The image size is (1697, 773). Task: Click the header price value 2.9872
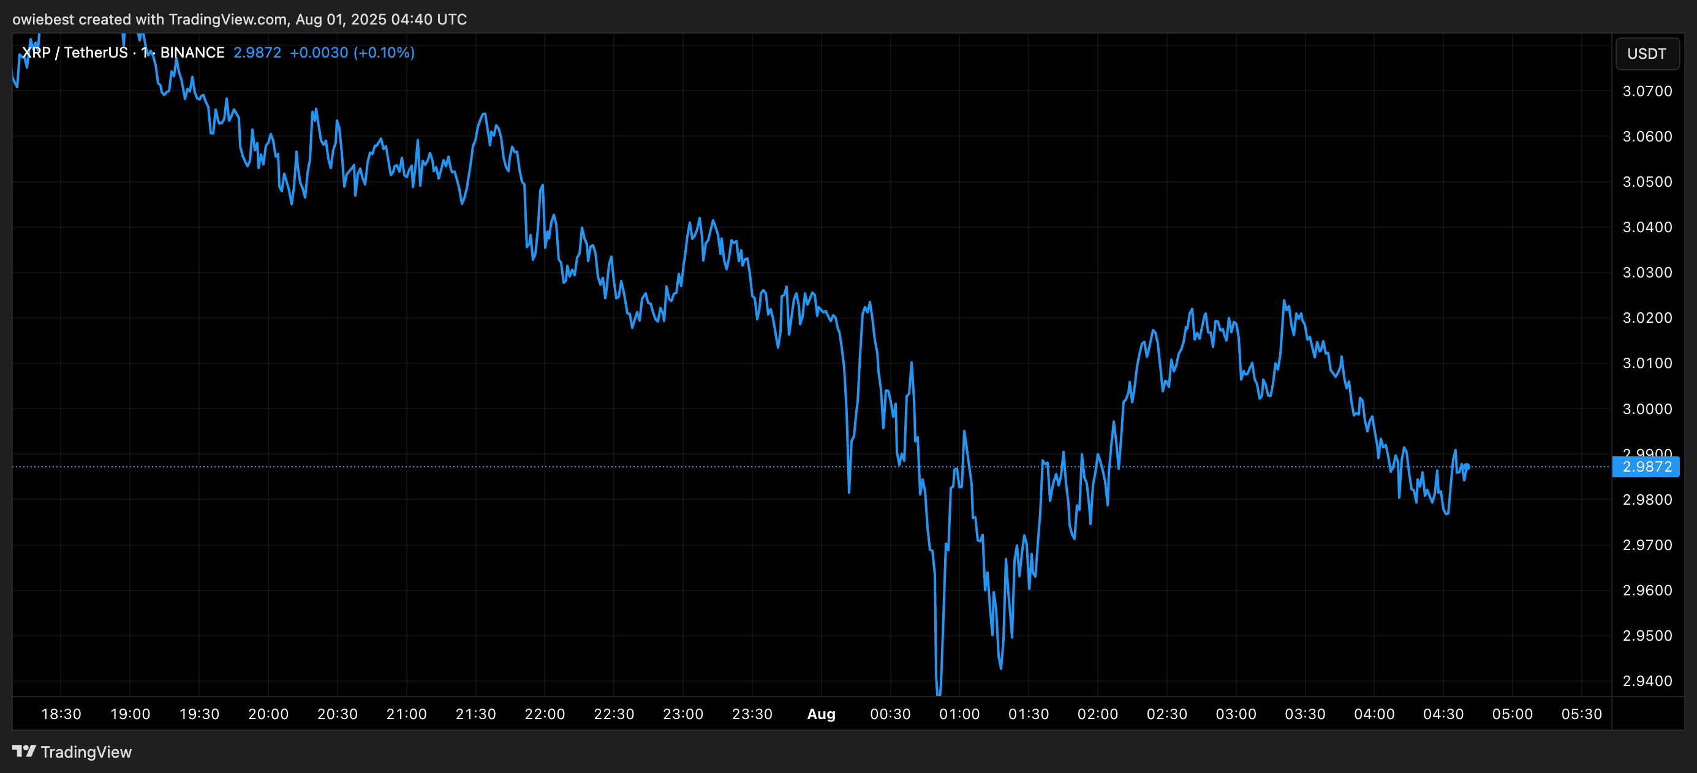257,53
